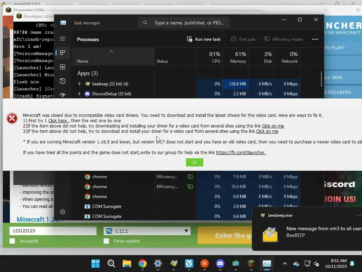362x272 pixels.
Task: Open Task Manager settings gear icon
Action: click(x=63, y=212)
